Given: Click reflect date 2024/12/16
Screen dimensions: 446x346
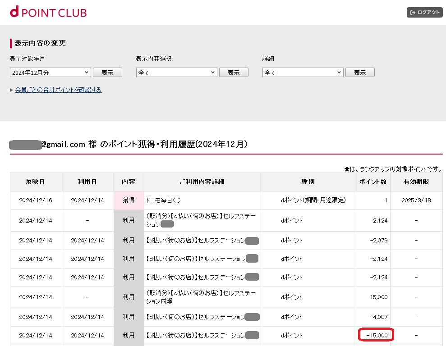Looking at the screenshot, I should [36, 200].
